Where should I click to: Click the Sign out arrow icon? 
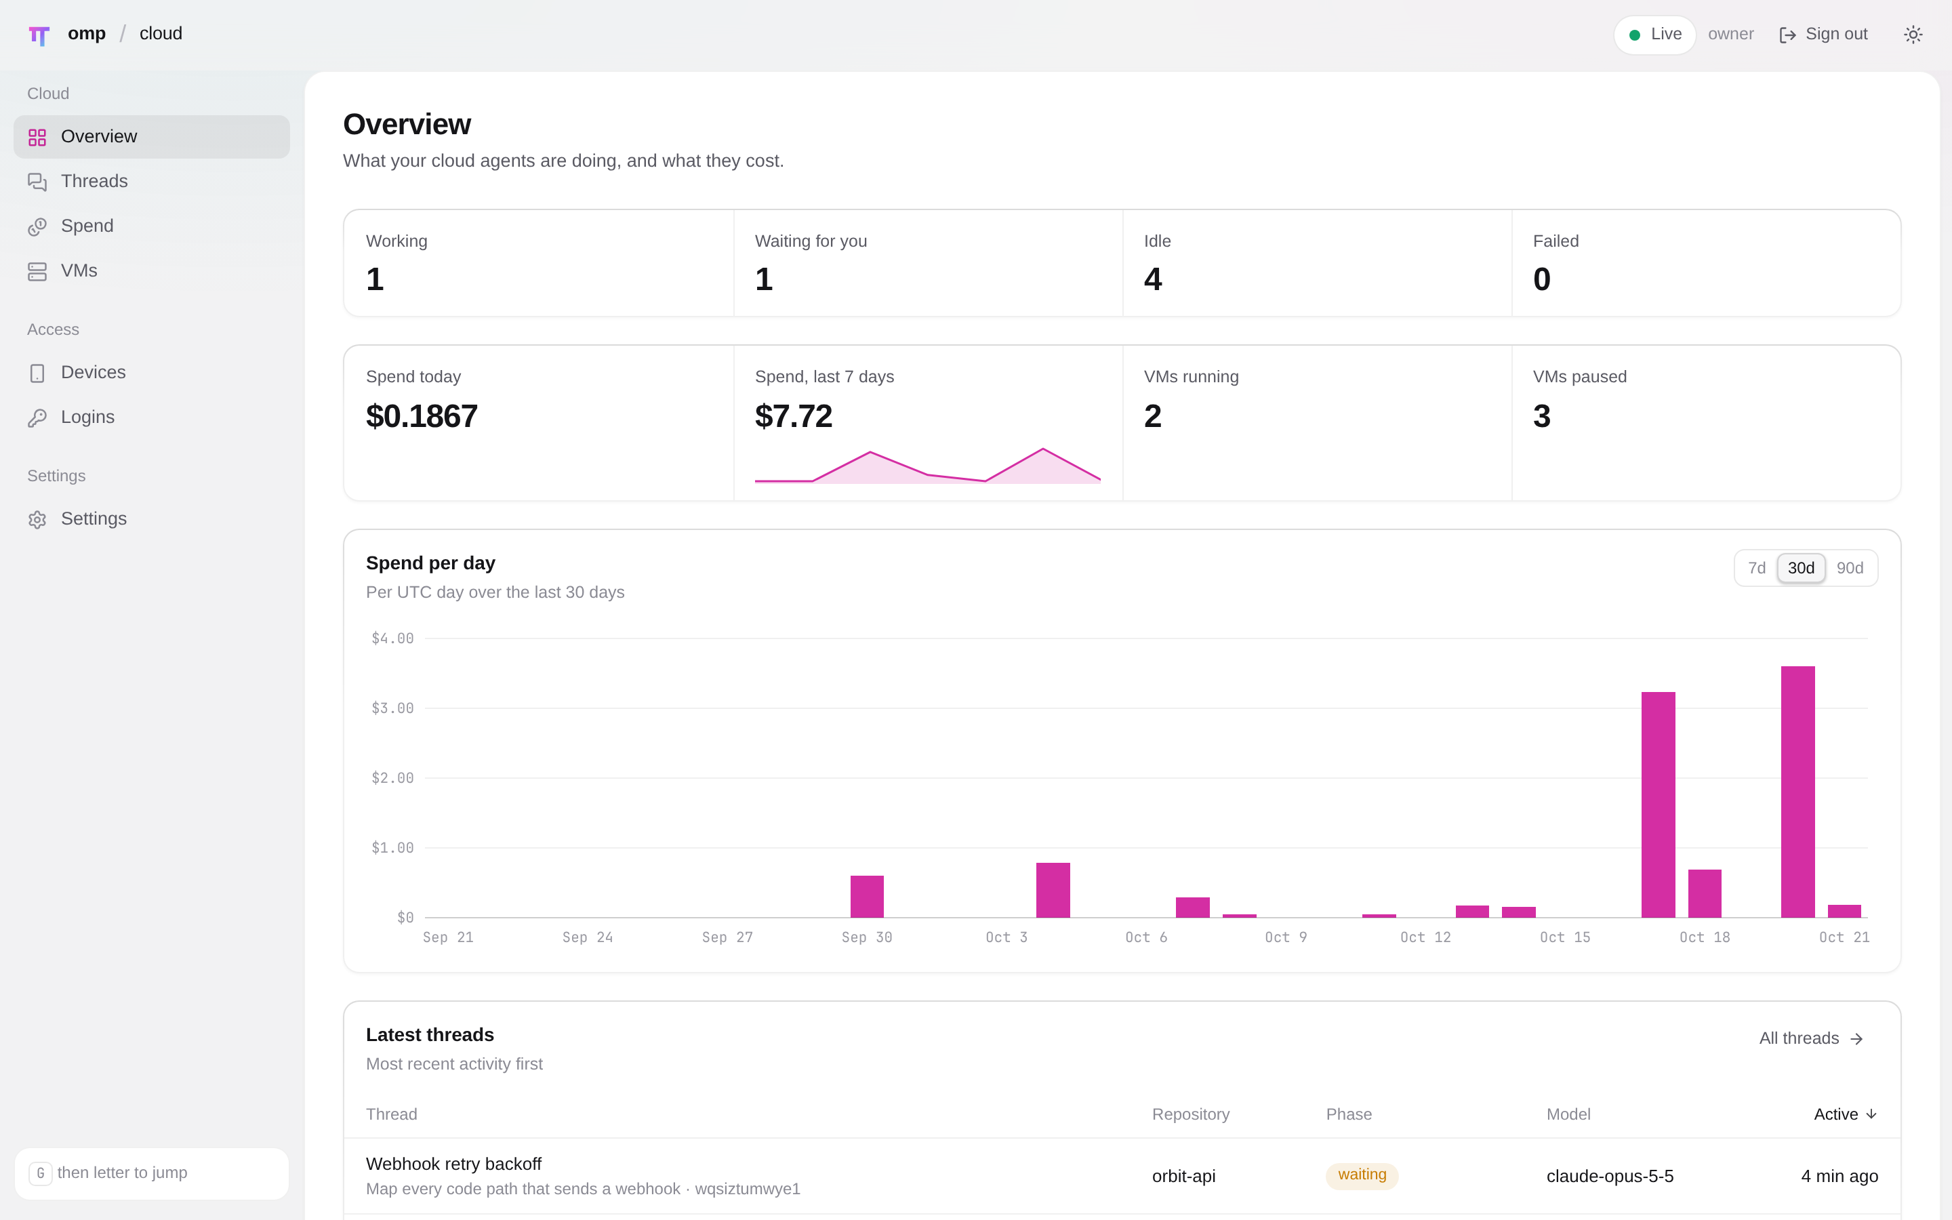pos(1787,35)
